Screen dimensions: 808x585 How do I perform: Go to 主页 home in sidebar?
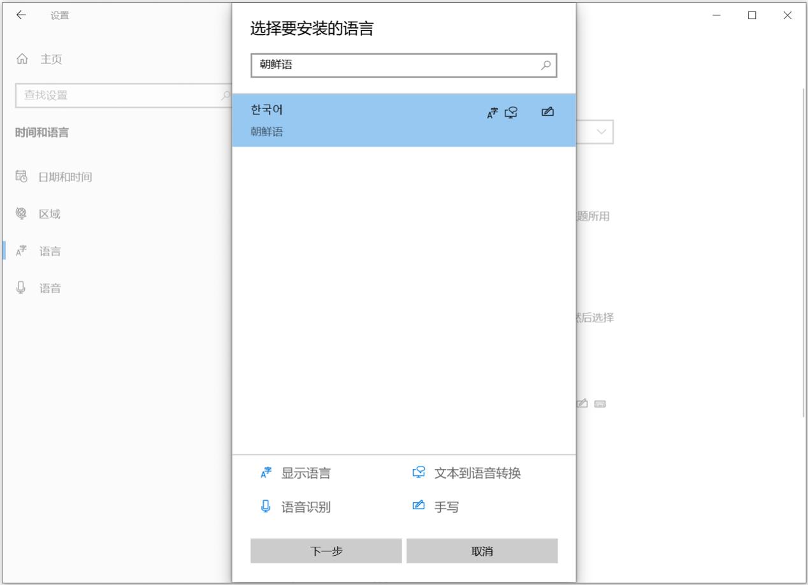click(x=51, y=59)
